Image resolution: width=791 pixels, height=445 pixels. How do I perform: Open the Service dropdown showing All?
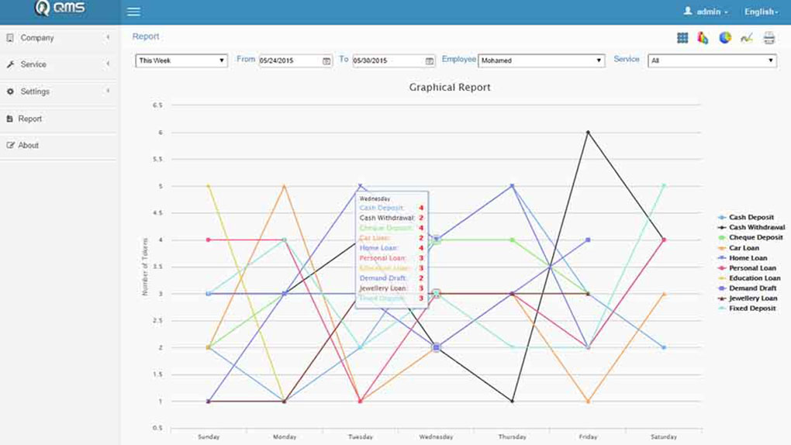pos(712,60)
